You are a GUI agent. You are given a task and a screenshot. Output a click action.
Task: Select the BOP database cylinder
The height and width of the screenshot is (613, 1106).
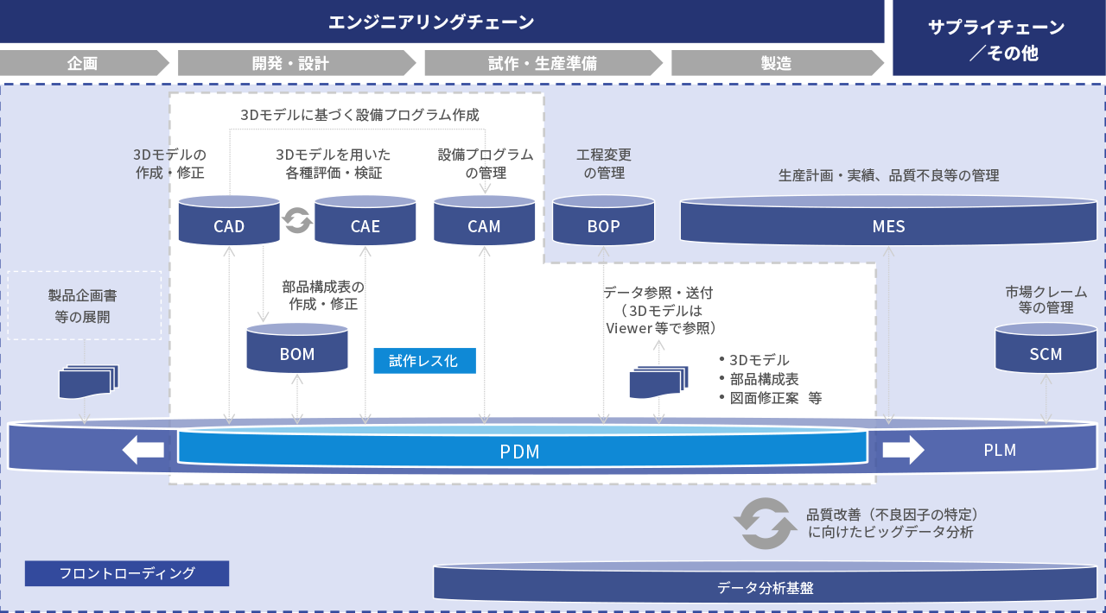[x=603, y=221]
